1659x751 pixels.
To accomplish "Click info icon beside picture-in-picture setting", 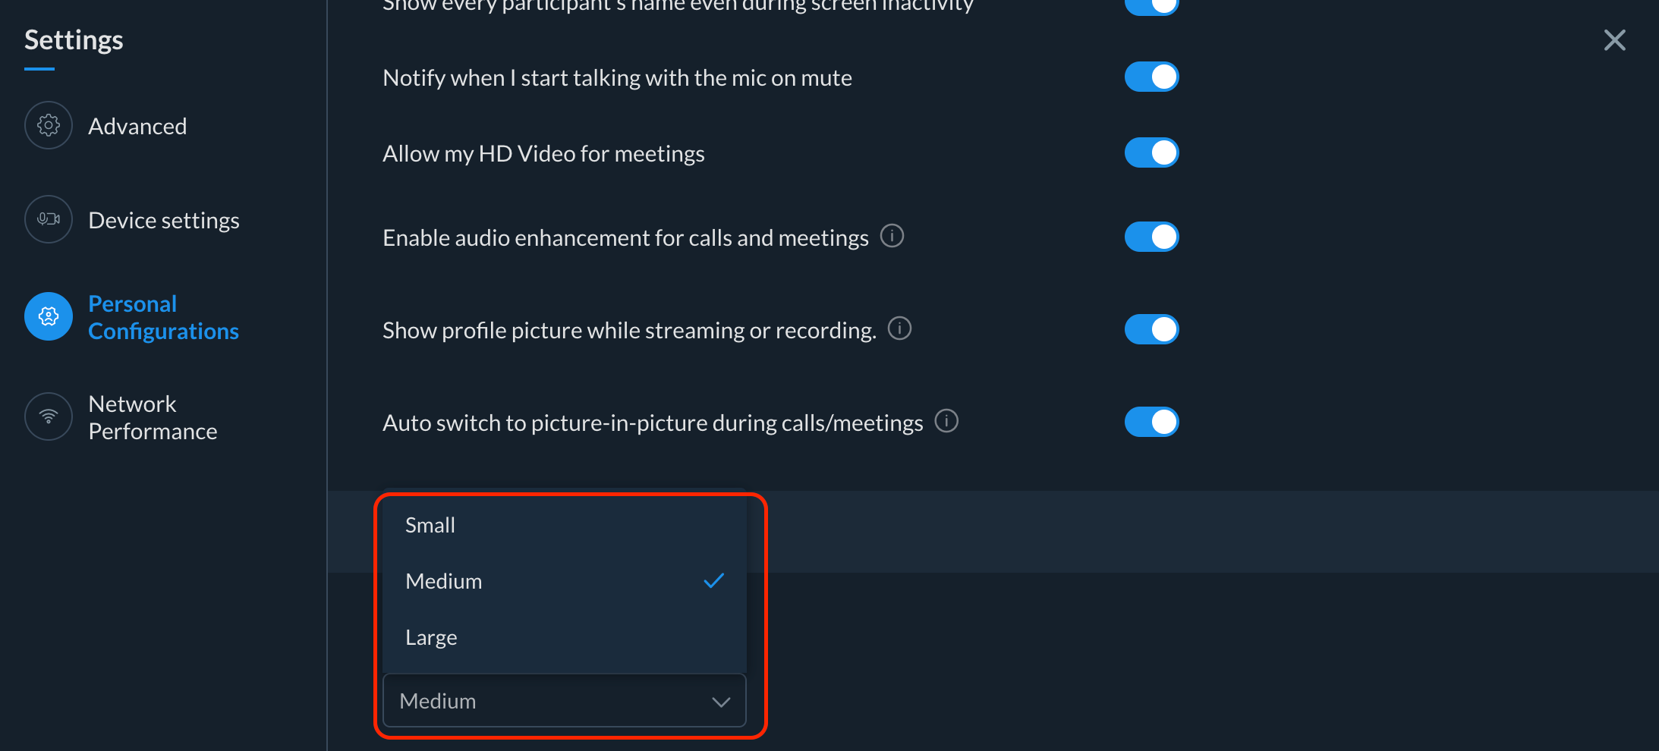I will point(946,420).
